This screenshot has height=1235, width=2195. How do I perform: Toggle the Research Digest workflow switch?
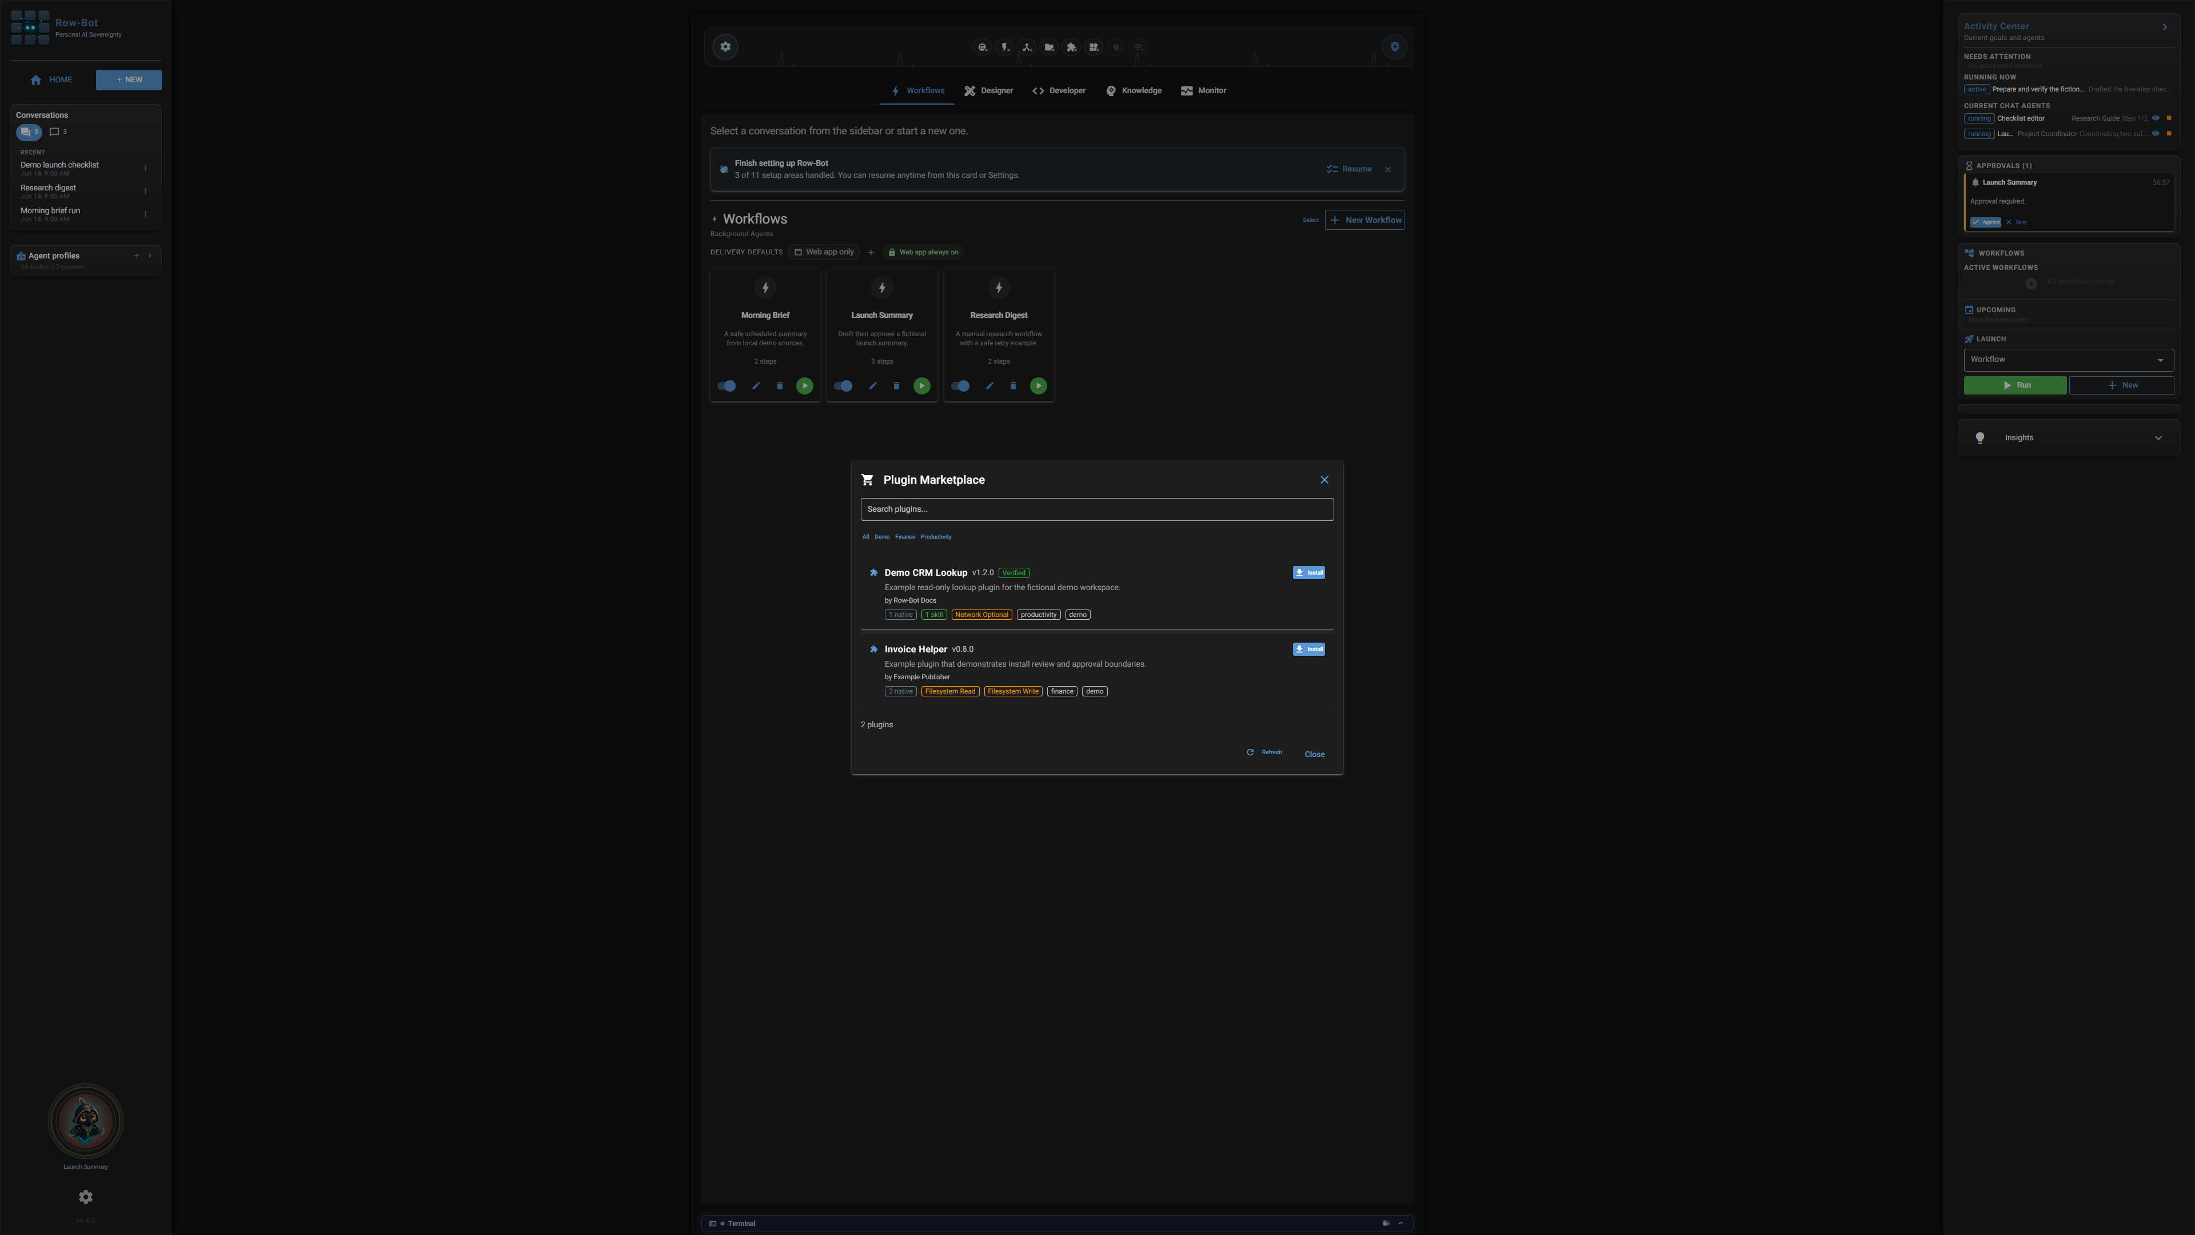[x=960, y=386]
